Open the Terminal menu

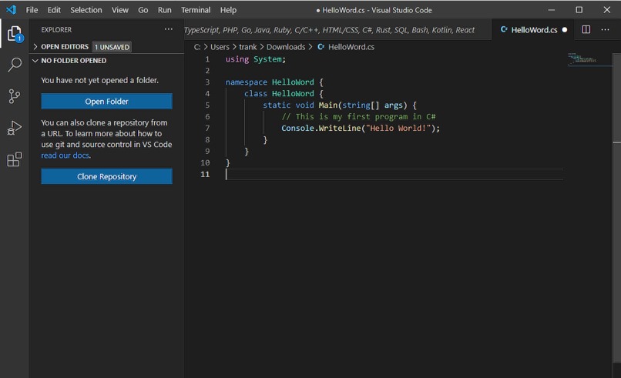[x=196, y=10]
